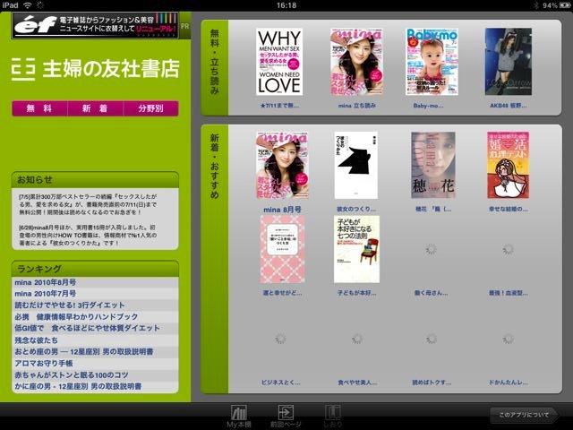
Task: Open the My本棚 bookshelf icon
Action: click(239, 416)
